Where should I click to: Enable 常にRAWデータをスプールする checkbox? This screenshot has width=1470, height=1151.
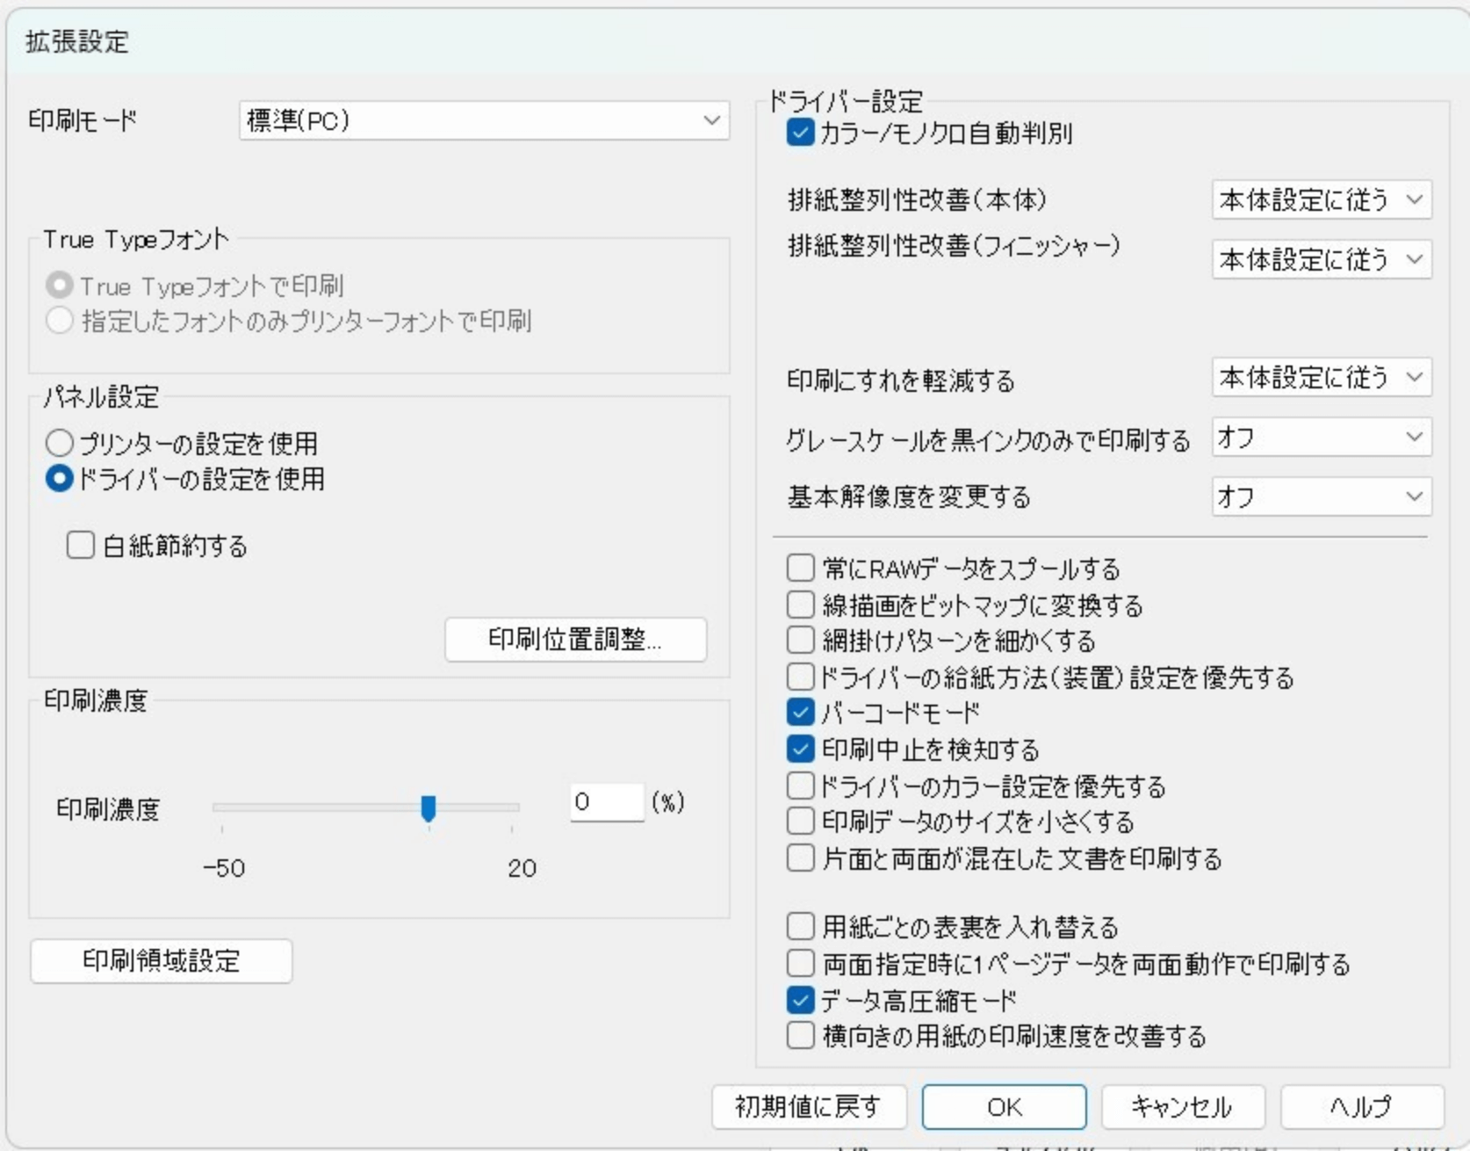click(800, 568)
